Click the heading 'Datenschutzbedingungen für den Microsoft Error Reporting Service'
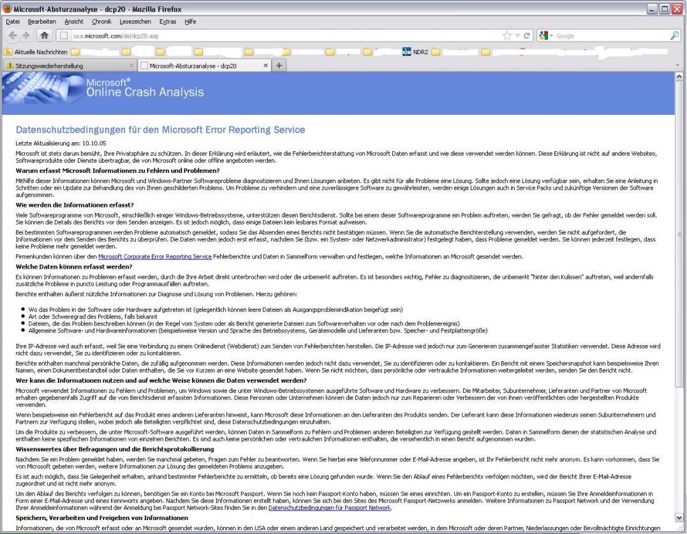 coord(160,130)
